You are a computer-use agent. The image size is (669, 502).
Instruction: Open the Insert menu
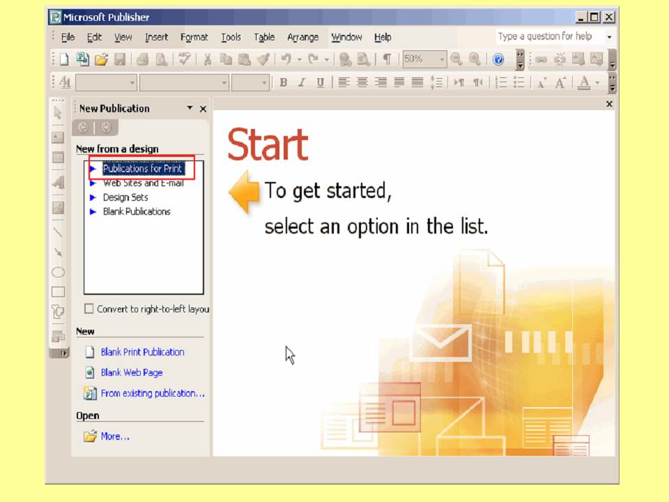[x=156, y=38]
